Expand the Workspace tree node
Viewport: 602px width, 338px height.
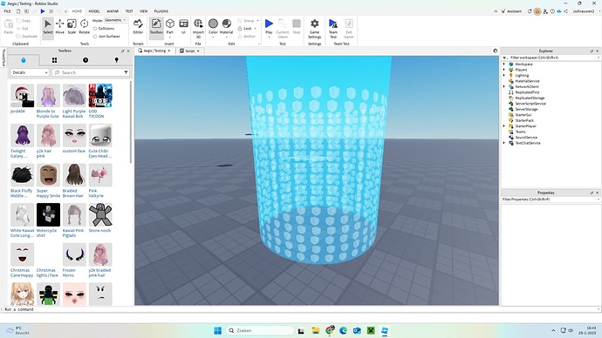point(504,64)
